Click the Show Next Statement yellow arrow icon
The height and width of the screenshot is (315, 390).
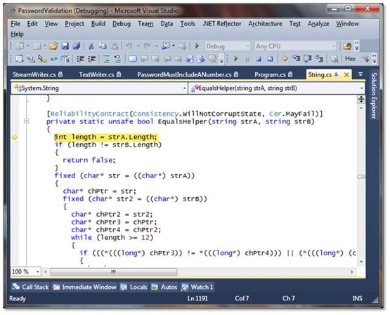point(285,59)
